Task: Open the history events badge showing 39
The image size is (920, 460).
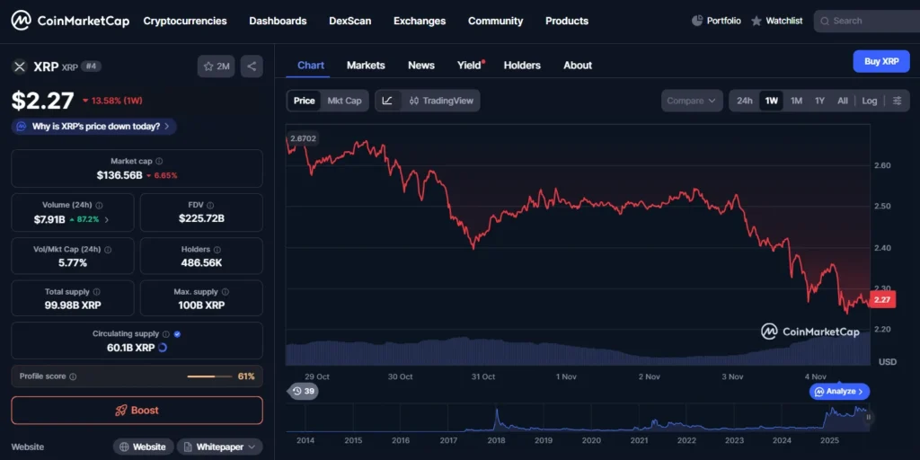Action: pos(303,392)
